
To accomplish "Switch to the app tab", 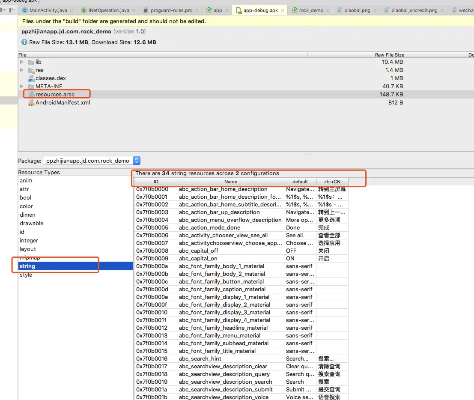I will (218, 10).
